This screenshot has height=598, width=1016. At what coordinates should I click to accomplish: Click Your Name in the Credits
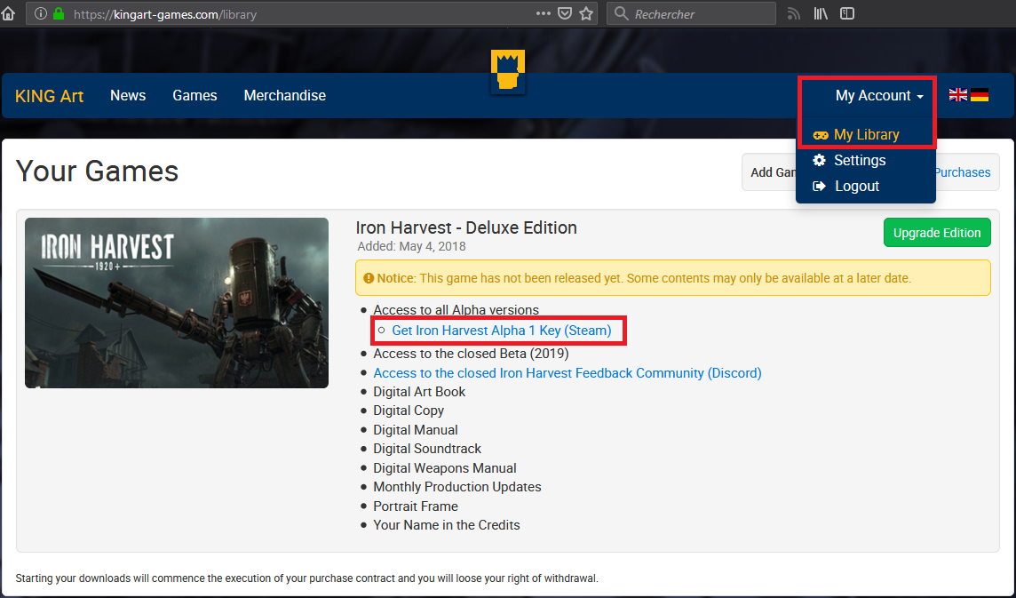(x=447, y=525)
